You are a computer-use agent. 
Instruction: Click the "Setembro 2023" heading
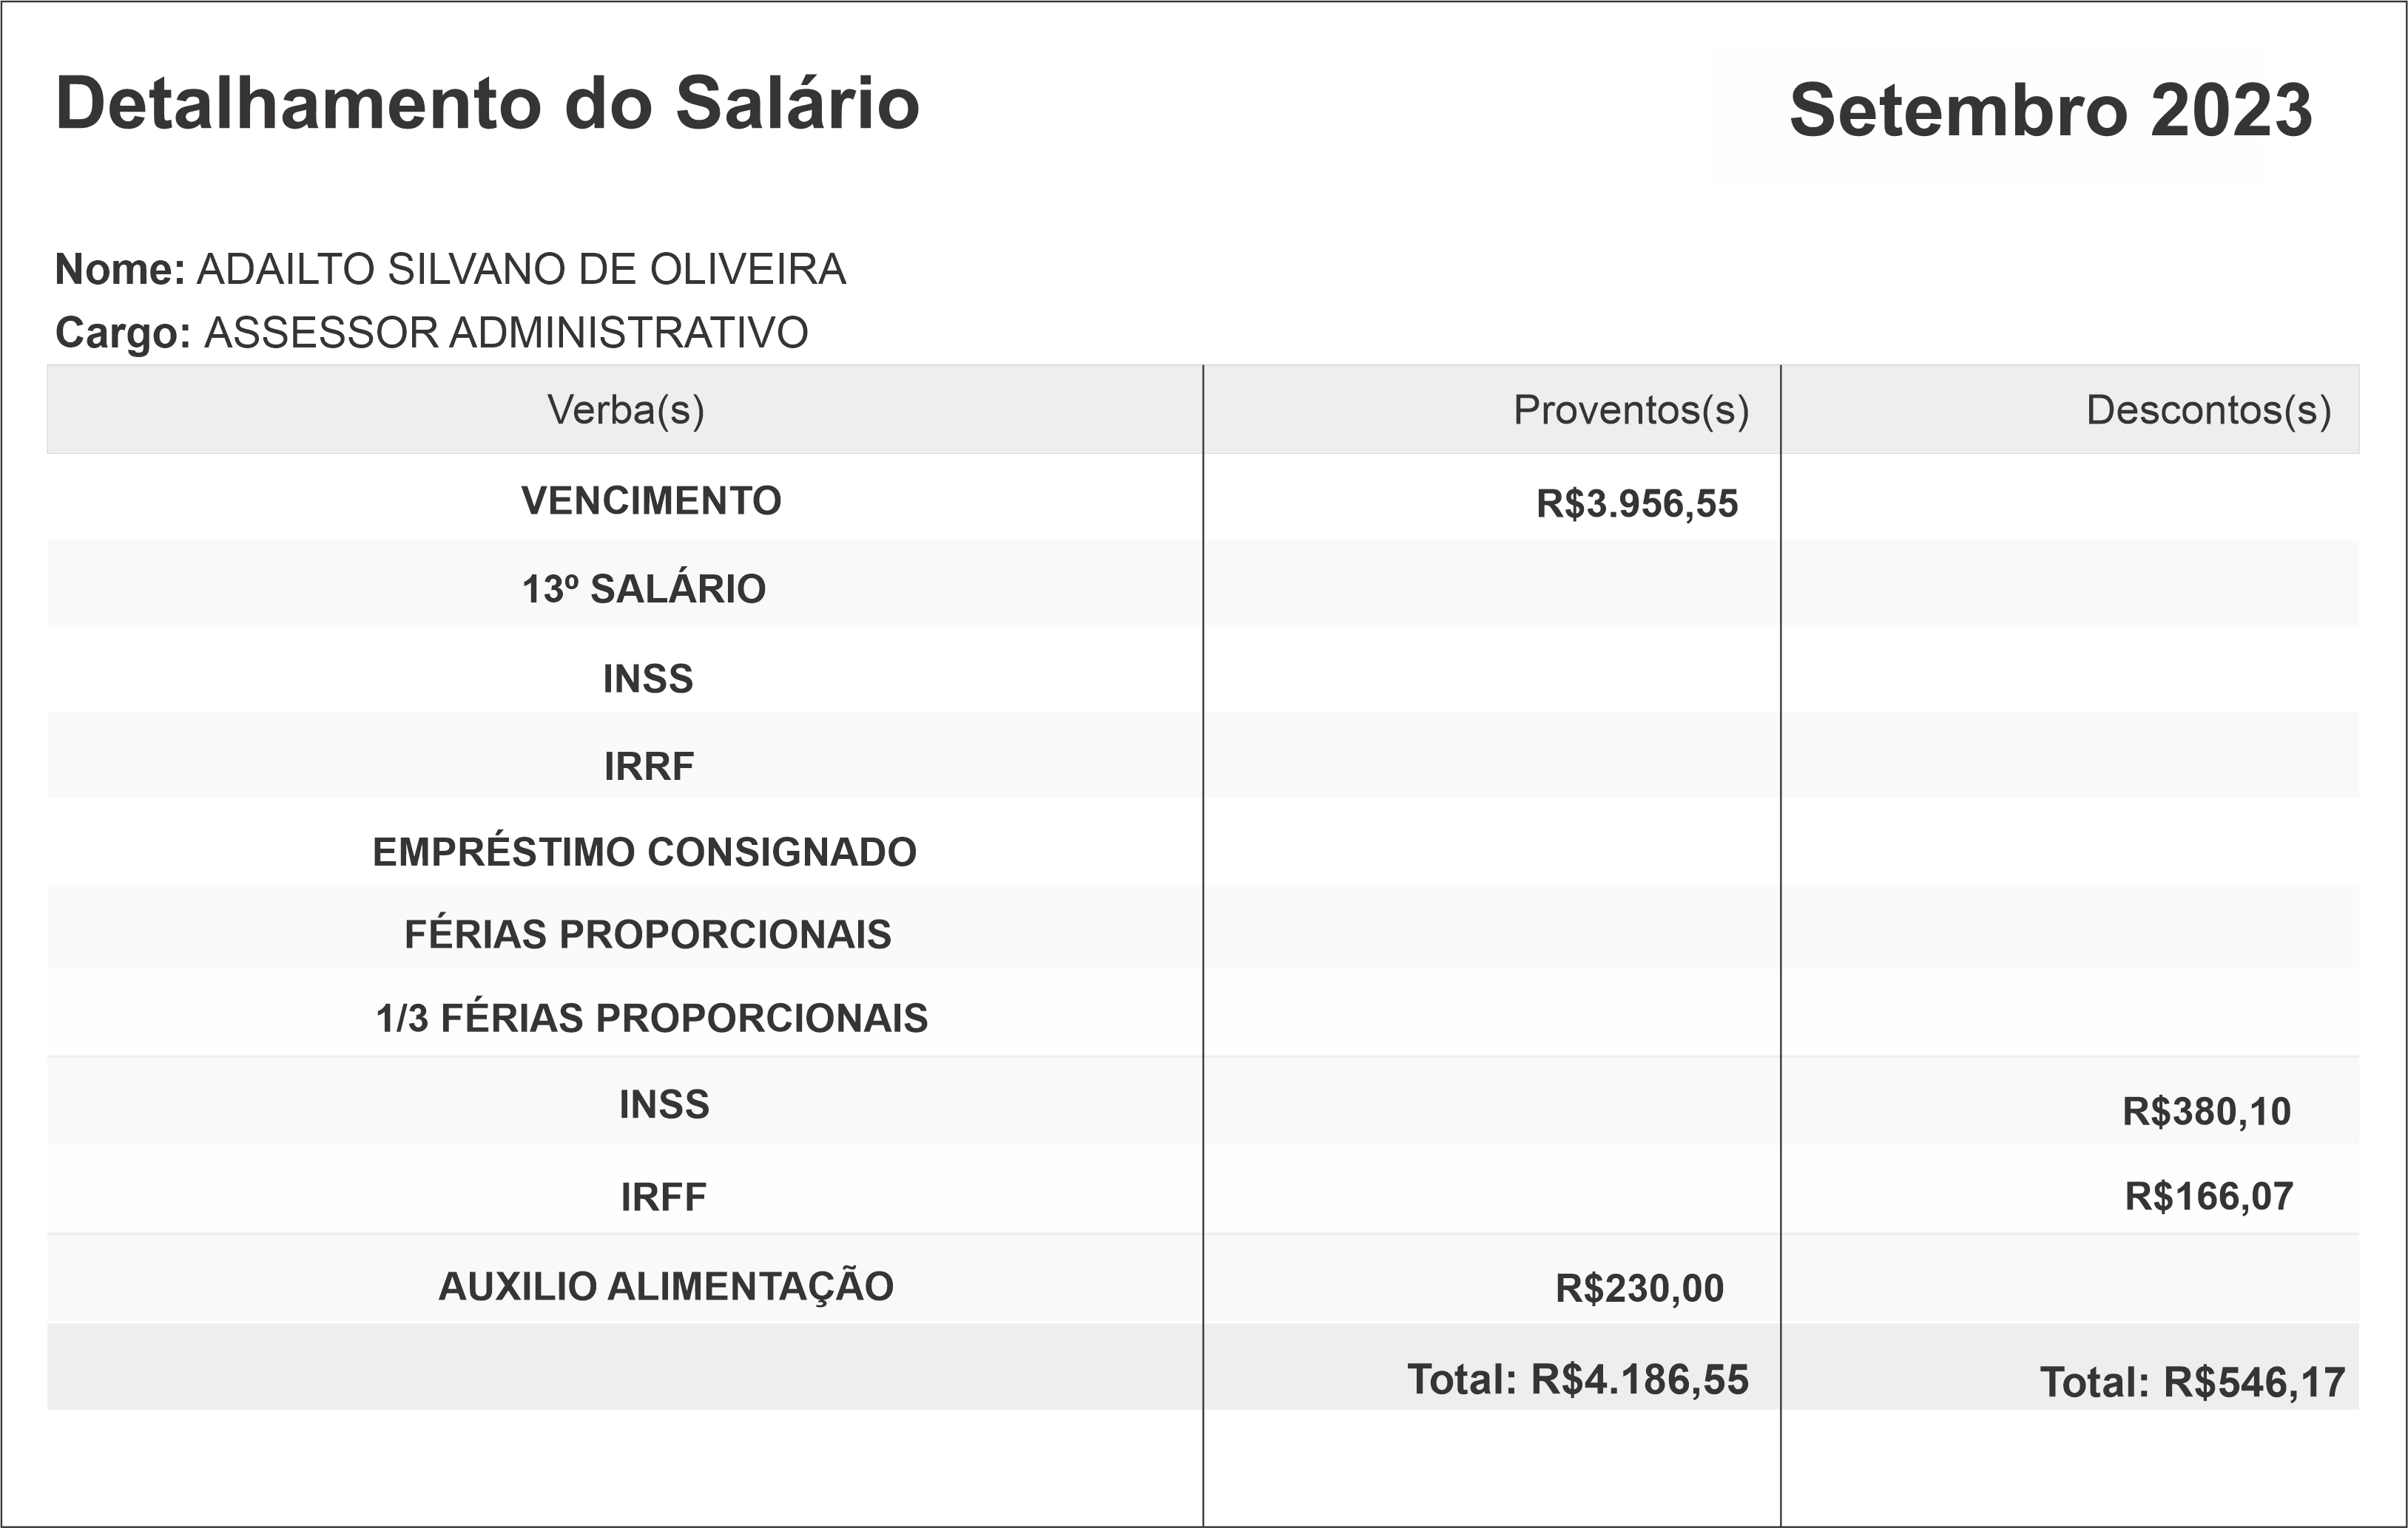coord(2050,110)
